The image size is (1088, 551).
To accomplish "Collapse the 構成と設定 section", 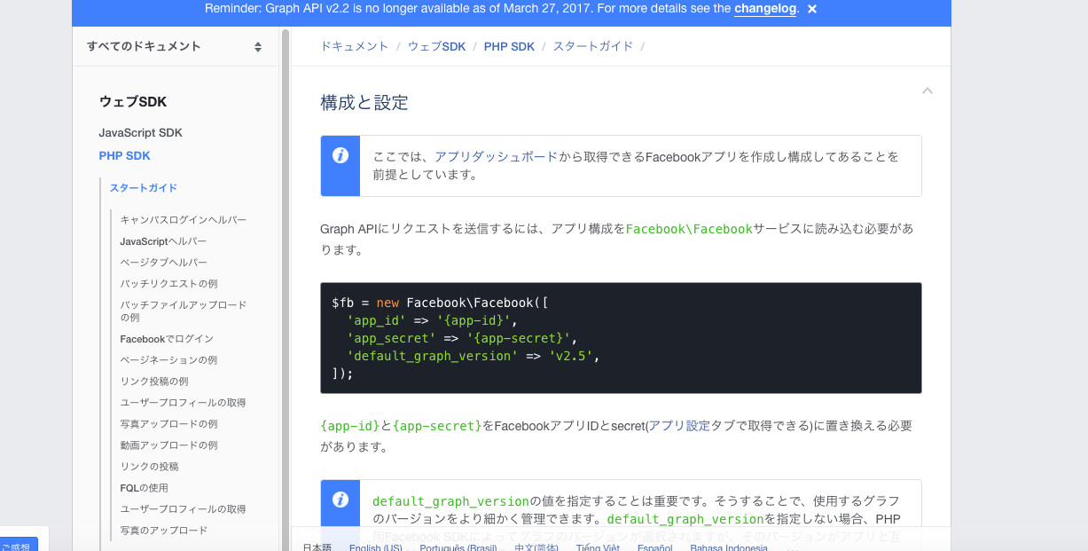I will click(927, 91).
